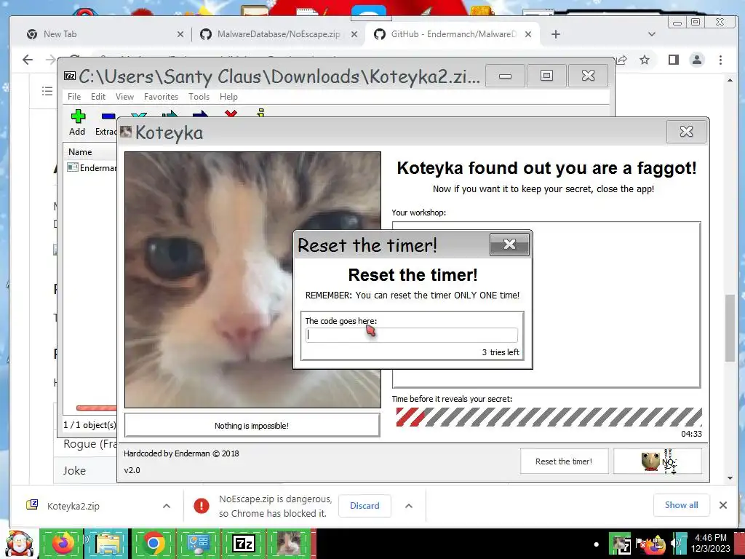This screenshot has height=559, width=745.
Task: Open Firefox from the taskbar
Action: [x=63, y=544]
